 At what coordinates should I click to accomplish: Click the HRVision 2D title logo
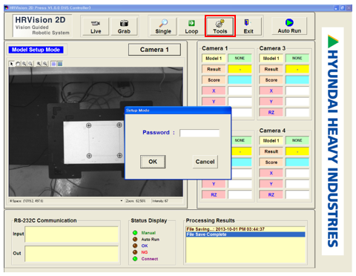[42, 26]
